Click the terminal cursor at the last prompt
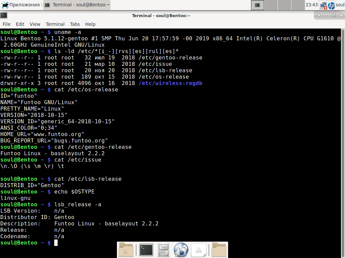This screenshot has width=345, height=258. (x=56, y=243)
